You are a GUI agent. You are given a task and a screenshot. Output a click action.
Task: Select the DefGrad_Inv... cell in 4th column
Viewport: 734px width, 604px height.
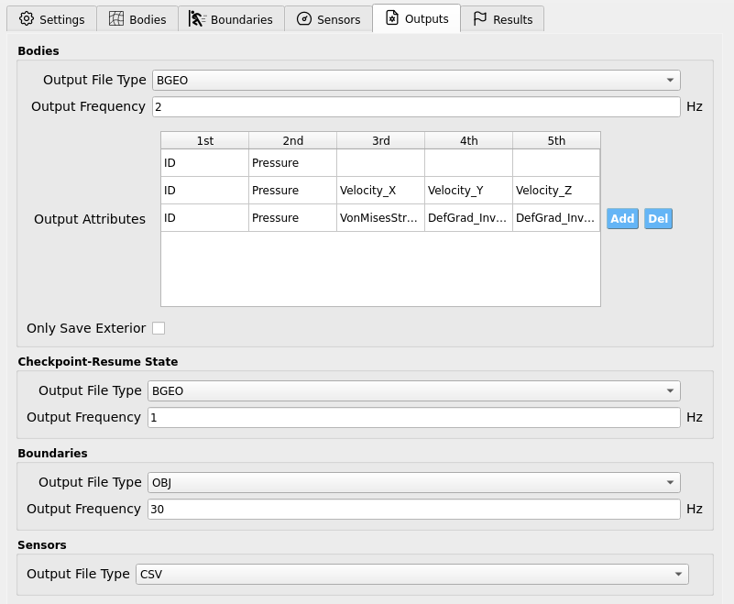(468, 218)
